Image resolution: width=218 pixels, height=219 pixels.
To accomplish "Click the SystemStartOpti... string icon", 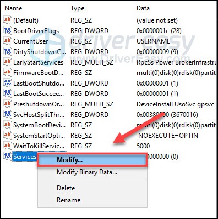I will (x=8, y=135).
